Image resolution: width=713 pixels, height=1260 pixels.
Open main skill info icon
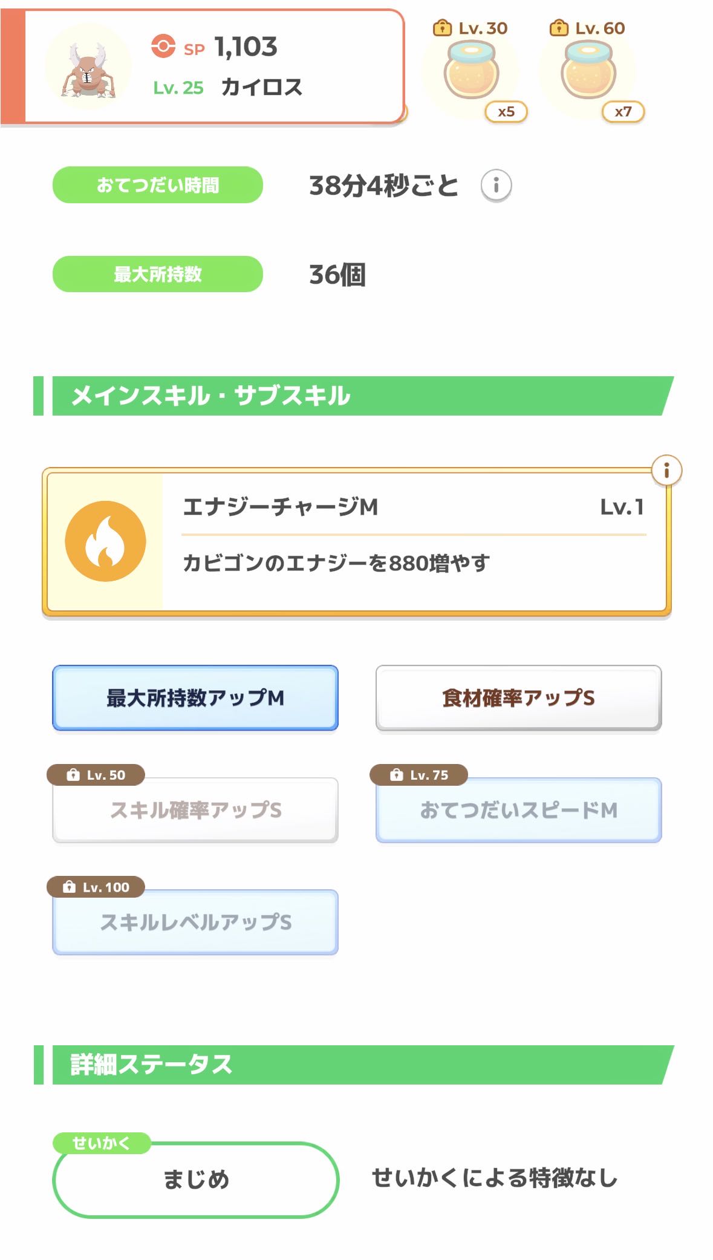666,471
